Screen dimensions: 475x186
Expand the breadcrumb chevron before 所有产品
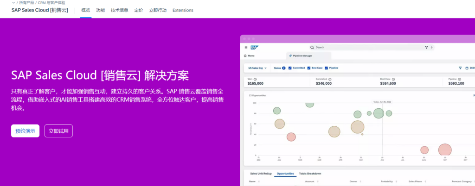[13, 3]
